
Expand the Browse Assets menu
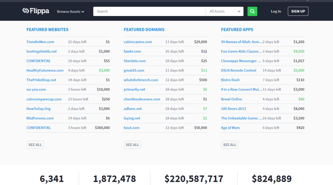(x=71, y=11)
